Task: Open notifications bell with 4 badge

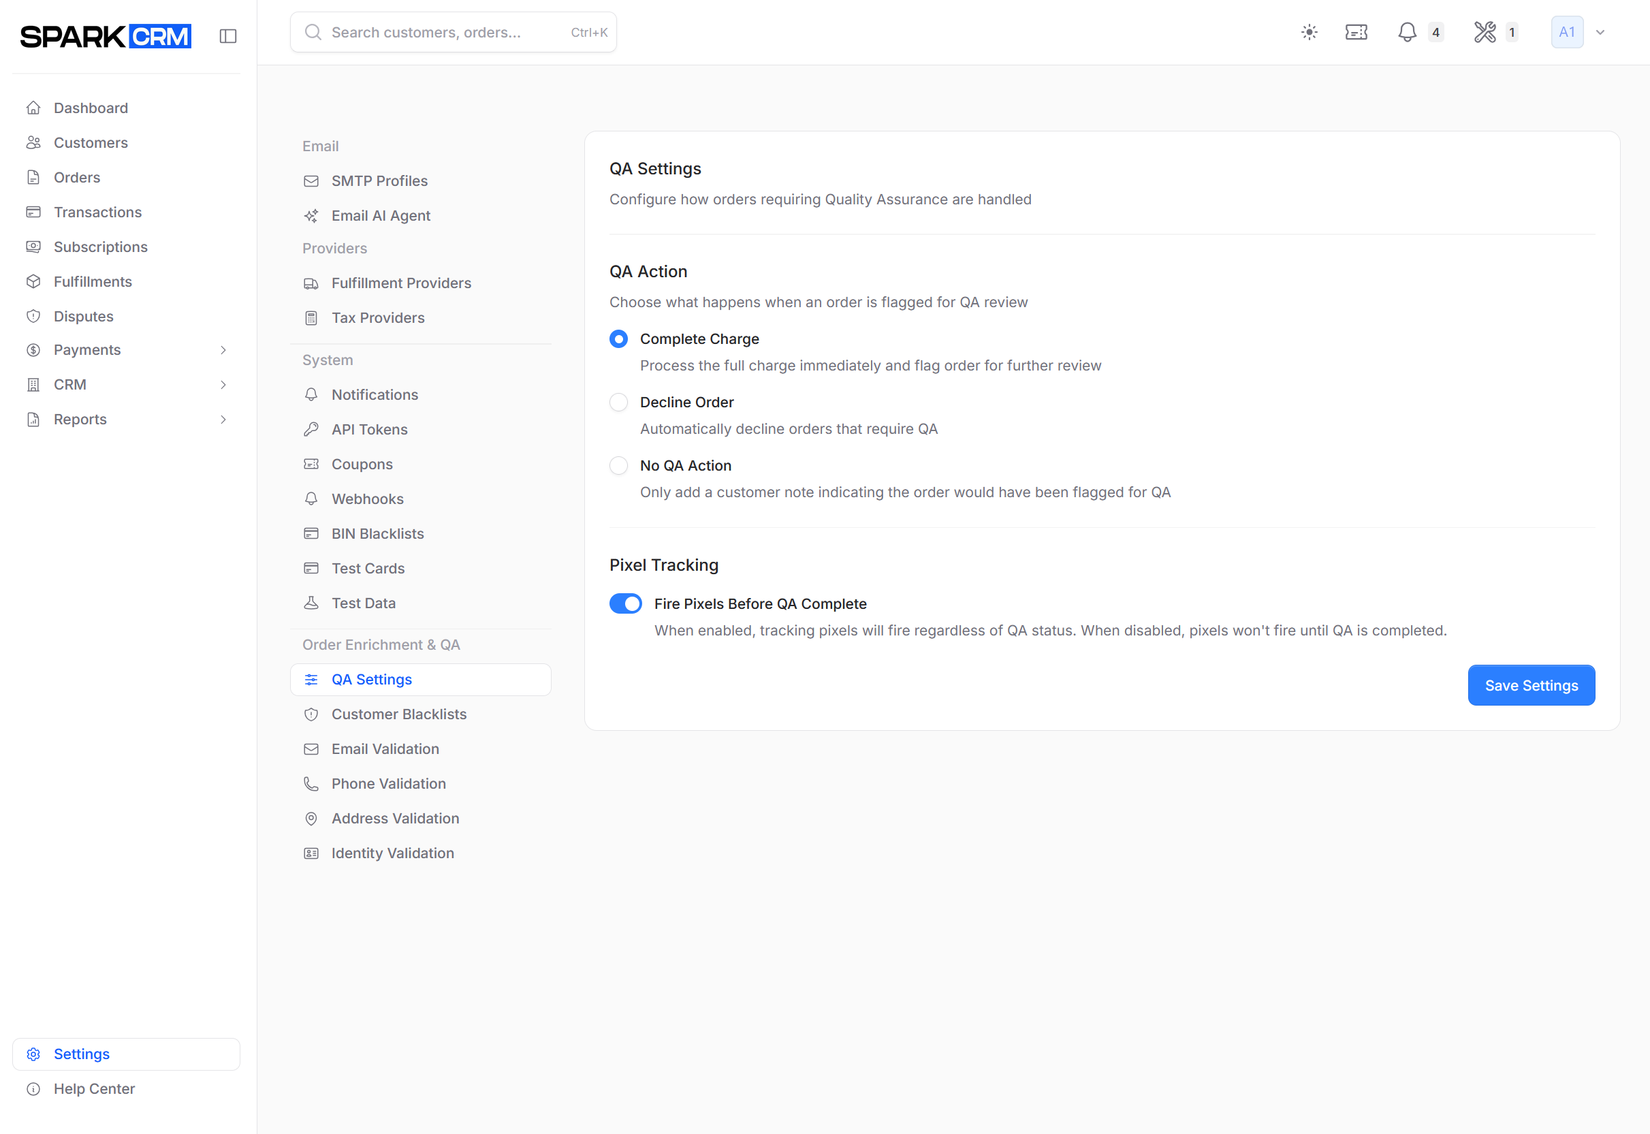Action: tap(1406, 32)
